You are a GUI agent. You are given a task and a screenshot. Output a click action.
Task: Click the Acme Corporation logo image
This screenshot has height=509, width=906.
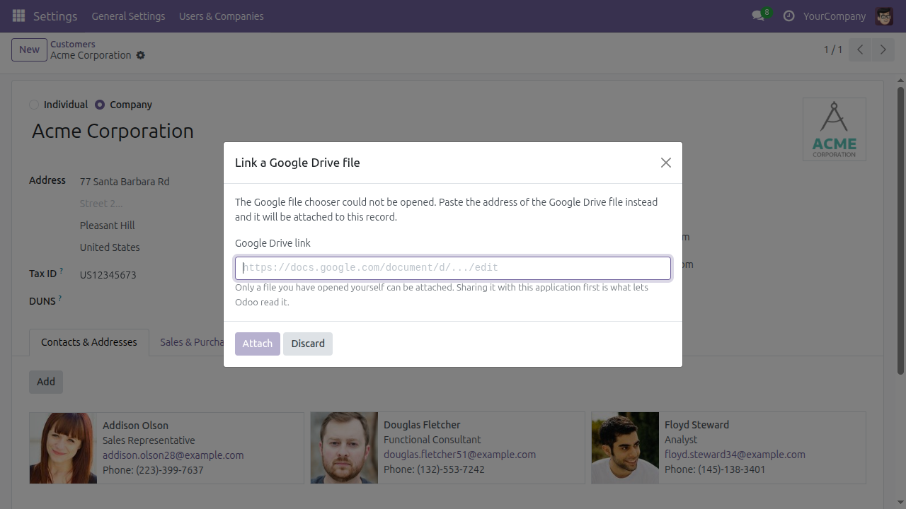(834, 129)
